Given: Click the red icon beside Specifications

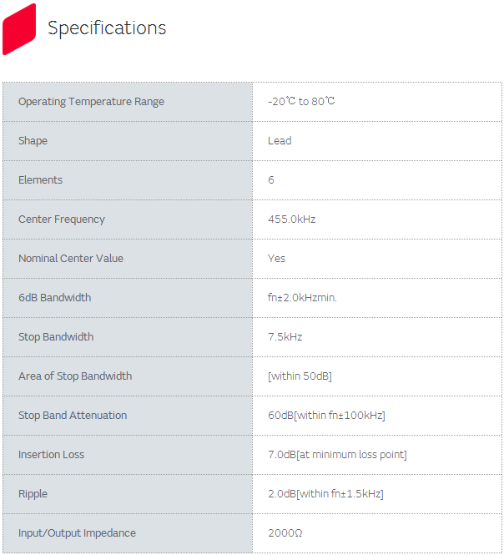Looking at the screenshot, I should (19, 28).
